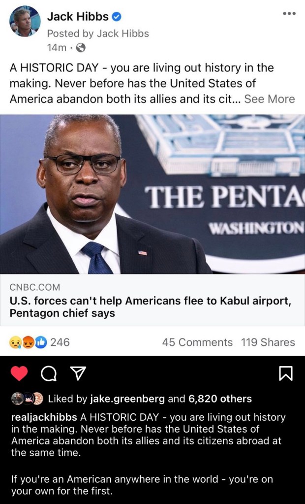Open the realjackhibbs username link

(x=44, y=417)
